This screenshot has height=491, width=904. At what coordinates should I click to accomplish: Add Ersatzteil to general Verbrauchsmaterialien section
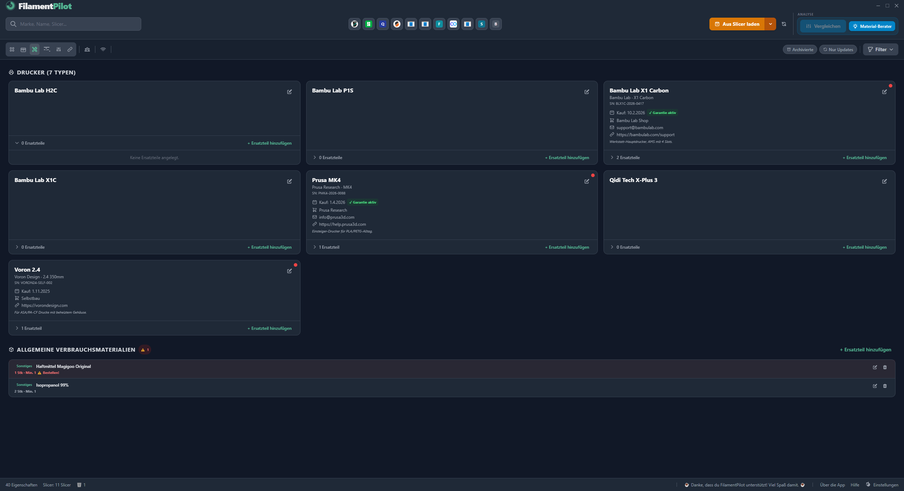(866, 350)
